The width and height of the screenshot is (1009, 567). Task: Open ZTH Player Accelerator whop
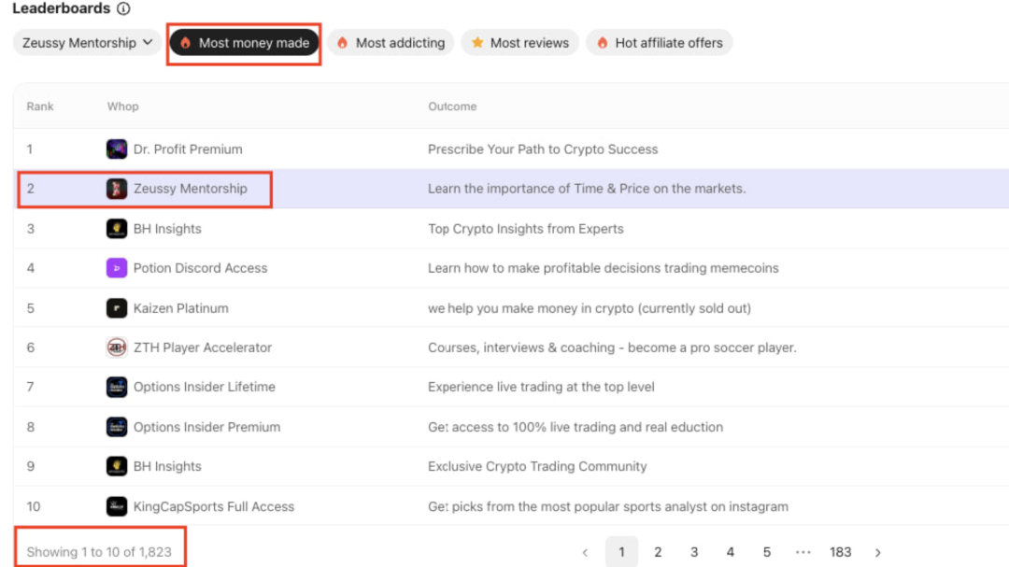coord(203,347)
